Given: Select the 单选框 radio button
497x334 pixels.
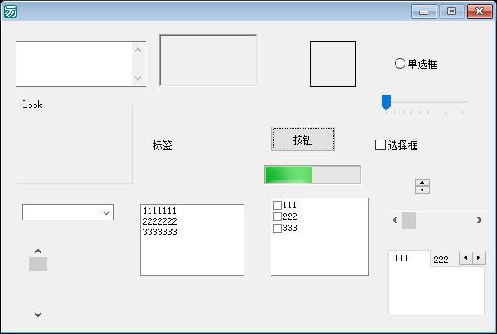Looking at the screenshot, I should click(x=400, y=64).
